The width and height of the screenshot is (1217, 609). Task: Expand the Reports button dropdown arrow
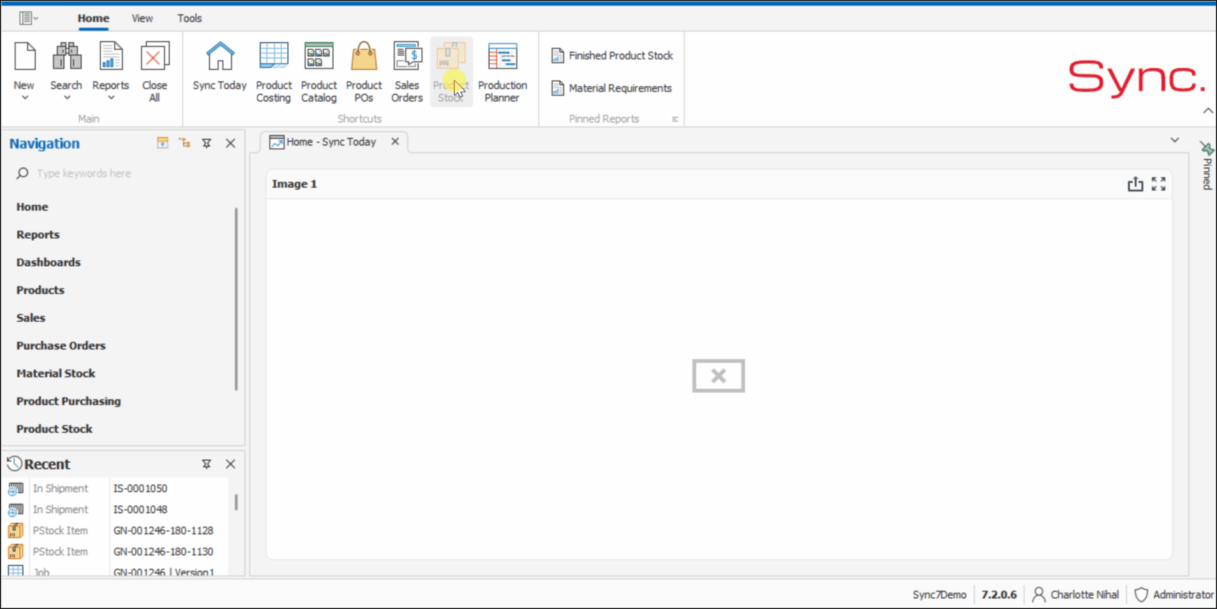(x=110, y=98)
